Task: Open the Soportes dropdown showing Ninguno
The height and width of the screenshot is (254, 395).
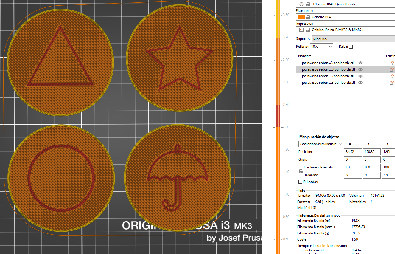Action: pos(353,39)
